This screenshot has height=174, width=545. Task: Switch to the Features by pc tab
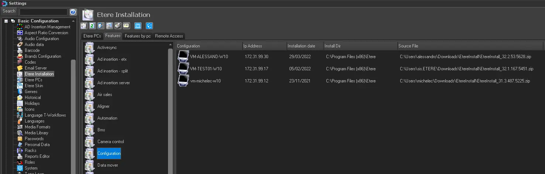pos(138,36)
